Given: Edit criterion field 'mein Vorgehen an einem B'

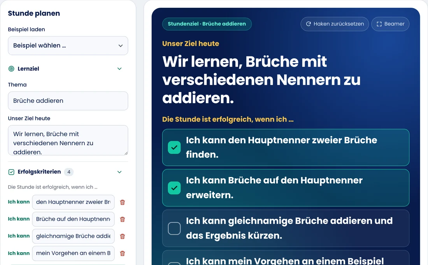Looking at the screenshot, I should click(x=74, y=253).
